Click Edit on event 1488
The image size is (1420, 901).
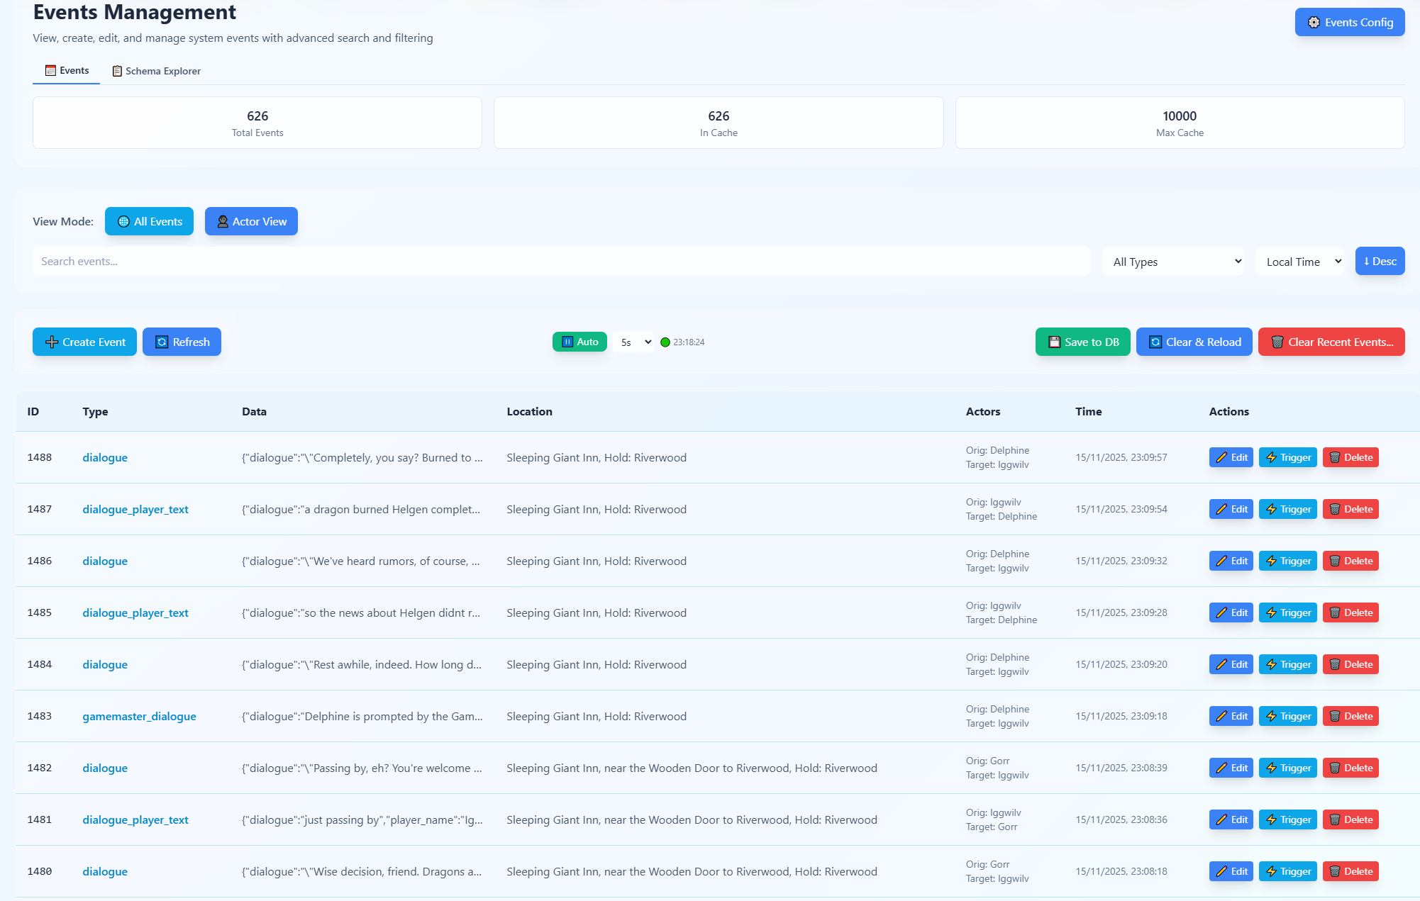click(1231, 457)
